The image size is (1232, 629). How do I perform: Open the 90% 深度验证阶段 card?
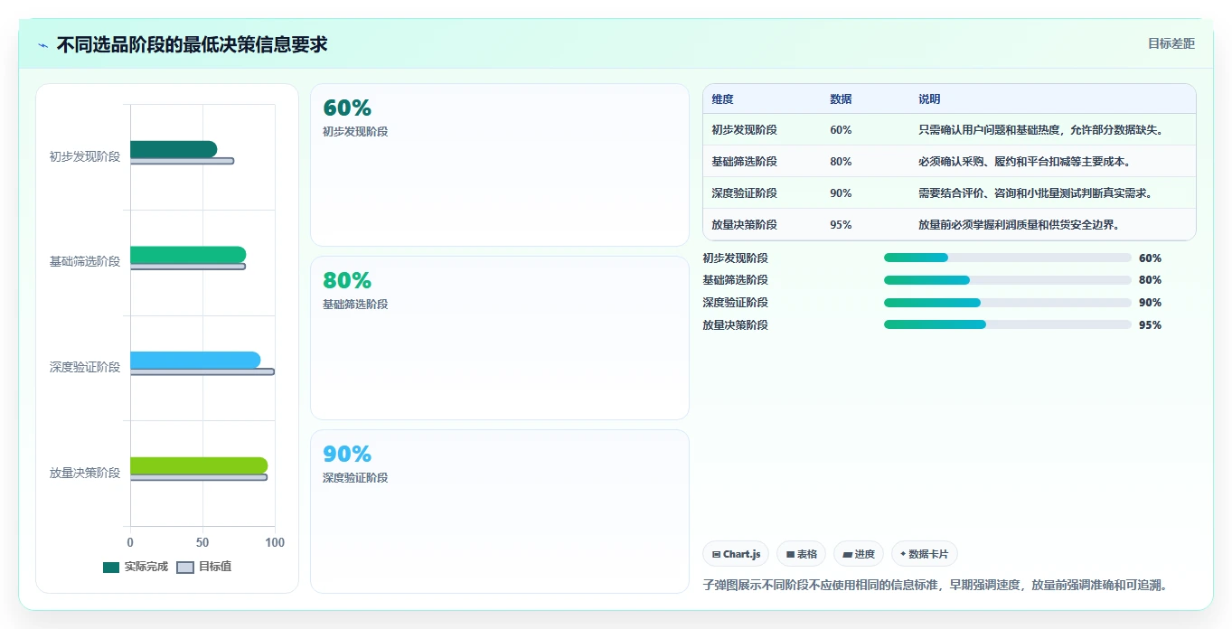click(500, 512)
